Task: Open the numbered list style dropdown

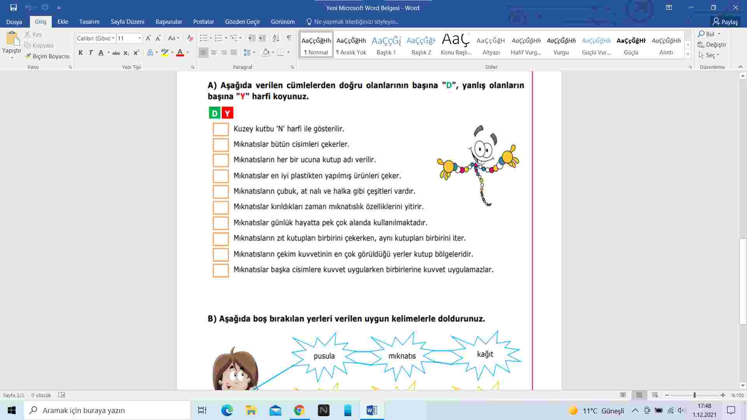Action: point(226,38)
